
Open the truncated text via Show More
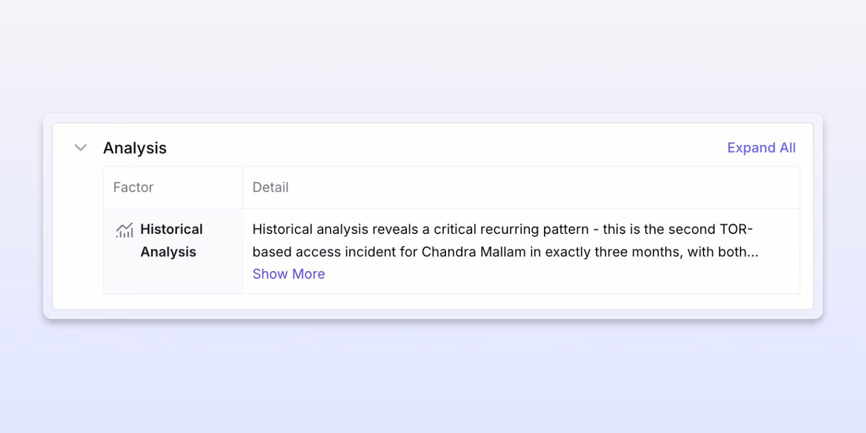click(288, 274)
